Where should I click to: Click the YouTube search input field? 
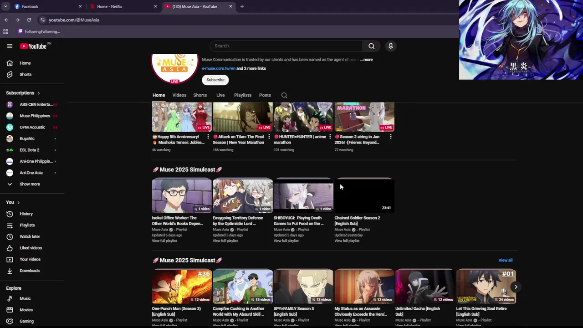point(286,46)
